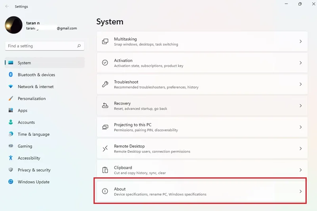Click the Remote Desktop icon
This screenshot has width=317, height=211.
pos(105,148)
